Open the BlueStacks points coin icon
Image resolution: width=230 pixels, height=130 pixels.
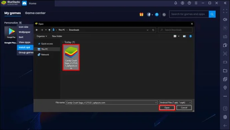click(x=182, y=3)
